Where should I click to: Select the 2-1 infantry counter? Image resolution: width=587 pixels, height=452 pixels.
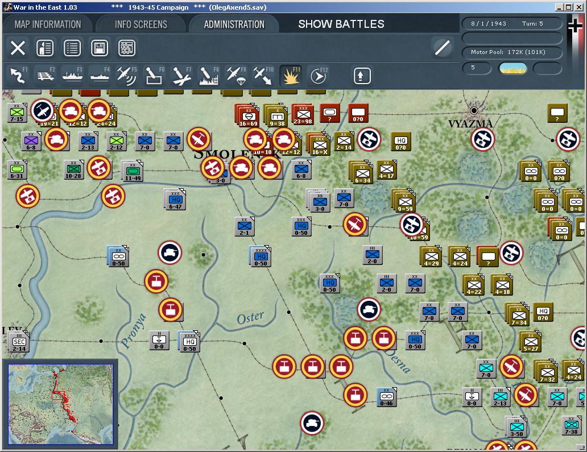(245, 226)
